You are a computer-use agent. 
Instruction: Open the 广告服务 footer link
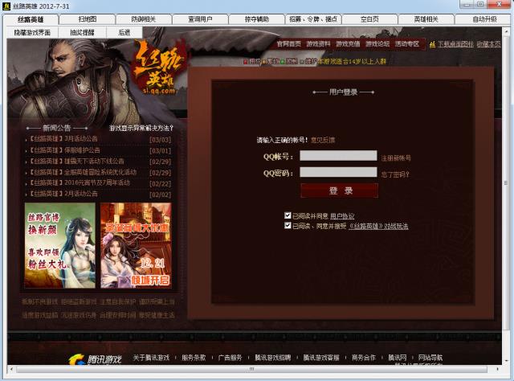coord(230,358)
